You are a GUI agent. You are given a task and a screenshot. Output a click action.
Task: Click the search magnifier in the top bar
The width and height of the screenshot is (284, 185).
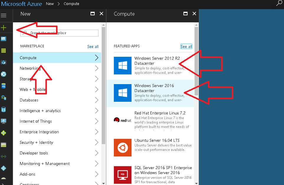point(279,3)
